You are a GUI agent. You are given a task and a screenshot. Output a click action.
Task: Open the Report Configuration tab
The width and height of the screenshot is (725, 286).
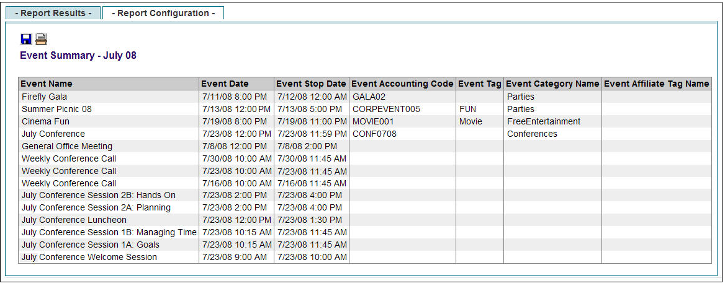[x=163, y=13]
